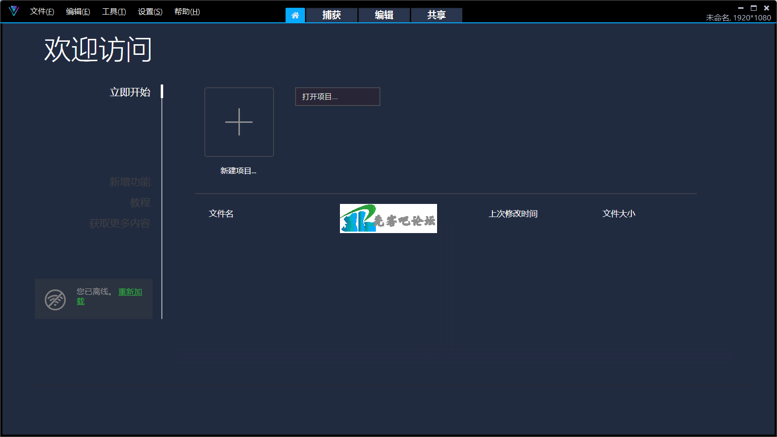Screen dimensions: 777x437
Task: Select 新增功能 in the sidebar
Action: click(130, 182)
